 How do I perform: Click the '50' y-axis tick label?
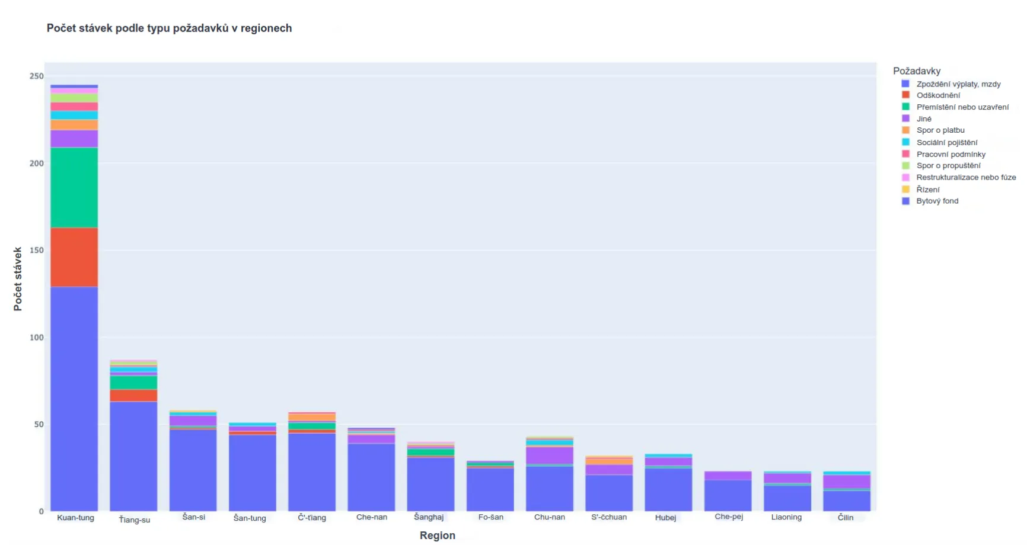(39, 425)
